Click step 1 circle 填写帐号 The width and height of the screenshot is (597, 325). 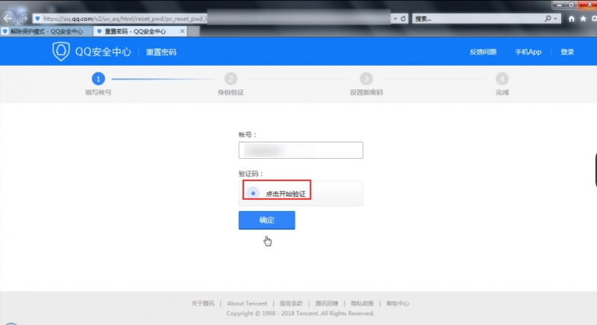pos(99,79)
